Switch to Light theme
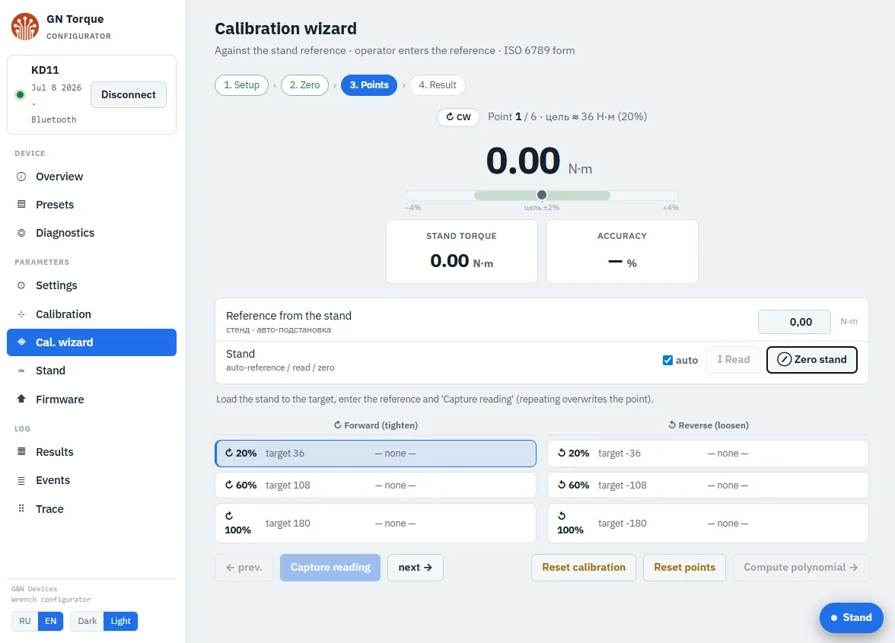895x643 pixels. (x=120, y=621)
